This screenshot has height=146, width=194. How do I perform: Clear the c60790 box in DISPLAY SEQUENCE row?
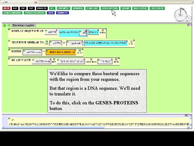[57, 30]
